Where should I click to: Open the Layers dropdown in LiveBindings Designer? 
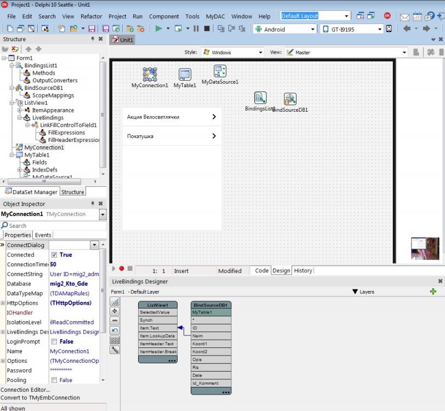click(x=363, y=292)
